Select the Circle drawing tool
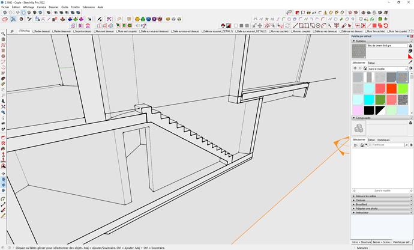The height and width of the screenshot is (250, 414). point(318,26)
